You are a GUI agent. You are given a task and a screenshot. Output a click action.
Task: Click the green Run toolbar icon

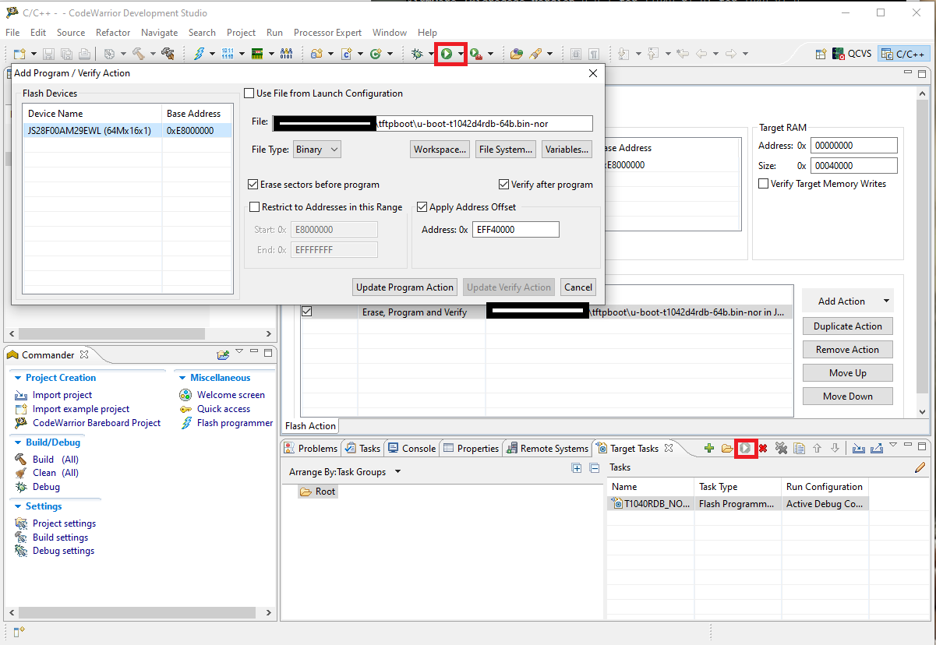447,54
